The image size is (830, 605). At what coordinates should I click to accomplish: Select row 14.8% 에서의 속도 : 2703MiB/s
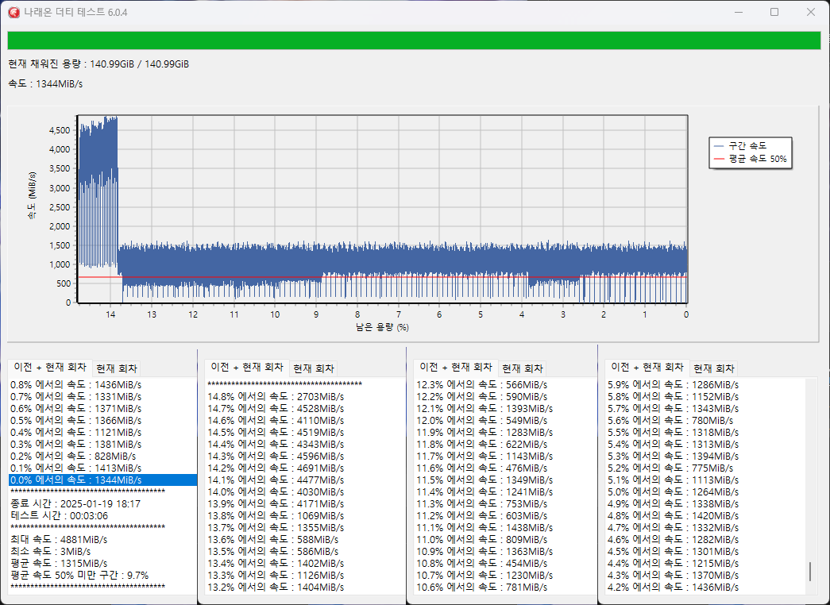[x=276, y=396]
